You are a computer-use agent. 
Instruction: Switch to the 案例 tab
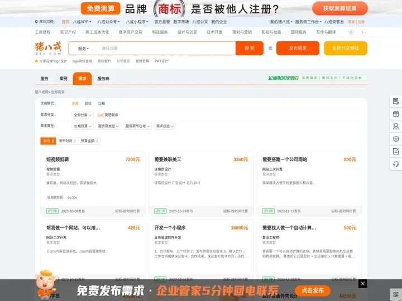click(x=63, y=79)
